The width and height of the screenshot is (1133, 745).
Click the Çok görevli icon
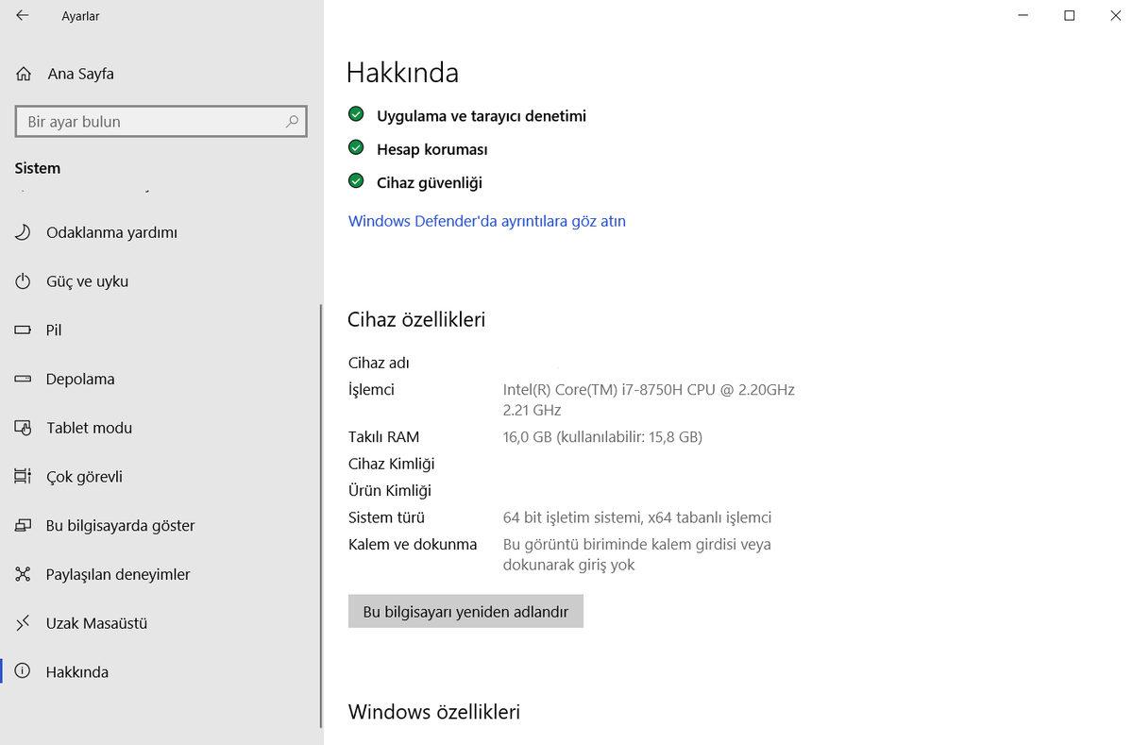pos(24,477)
